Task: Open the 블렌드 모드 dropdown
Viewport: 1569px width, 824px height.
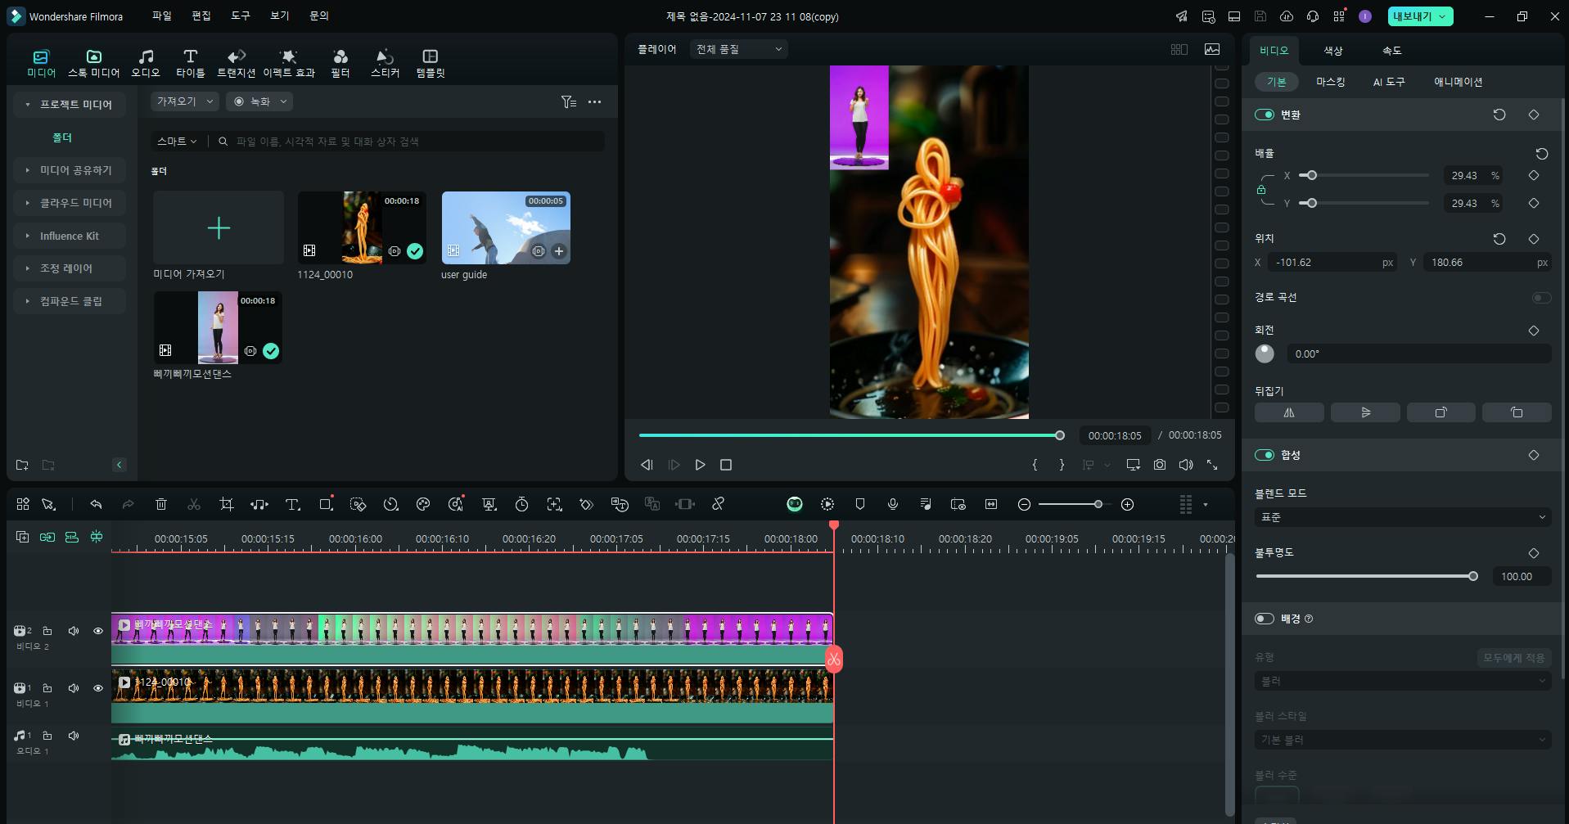Action: click(x=1402, y=517)
